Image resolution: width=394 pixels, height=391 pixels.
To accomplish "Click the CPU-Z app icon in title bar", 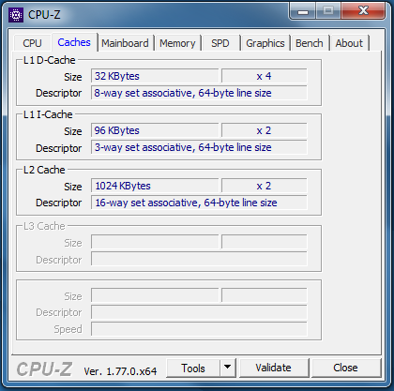I will [16, 15].
